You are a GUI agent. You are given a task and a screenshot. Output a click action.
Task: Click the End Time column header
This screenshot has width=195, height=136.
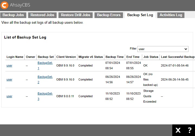133,57
